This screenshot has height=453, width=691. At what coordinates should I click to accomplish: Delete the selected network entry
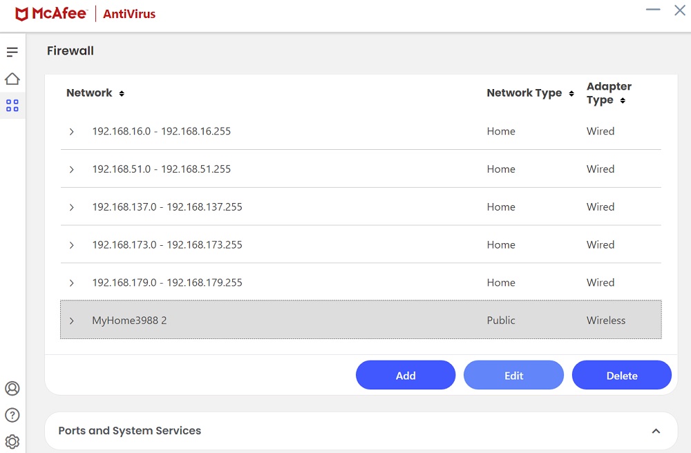coord(621,375)
